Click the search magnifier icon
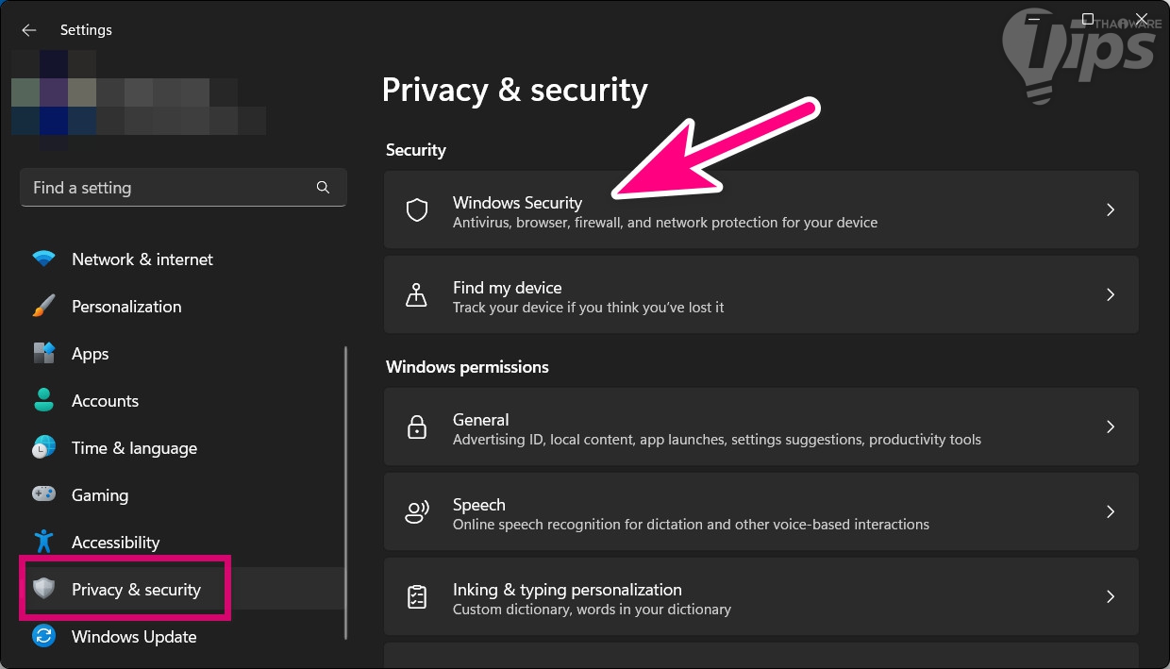The image size is (1170, 669). pyautogui.click(x=323, y=188)
